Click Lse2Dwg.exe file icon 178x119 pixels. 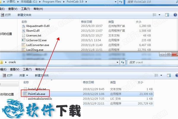(23, 50)
